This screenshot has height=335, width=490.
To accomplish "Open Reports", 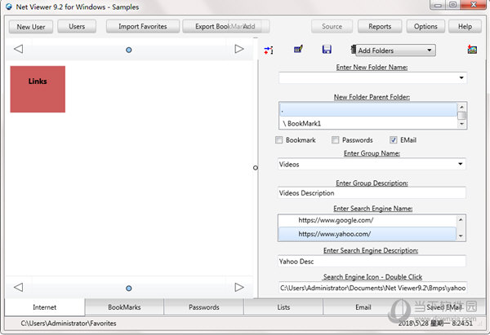I will pos(380,27).
